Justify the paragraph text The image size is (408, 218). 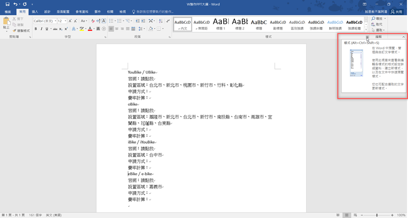[x=128, y=29]
